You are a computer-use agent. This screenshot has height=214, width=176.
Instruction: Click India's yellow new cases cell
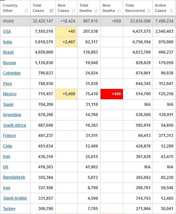pos(67,42)
